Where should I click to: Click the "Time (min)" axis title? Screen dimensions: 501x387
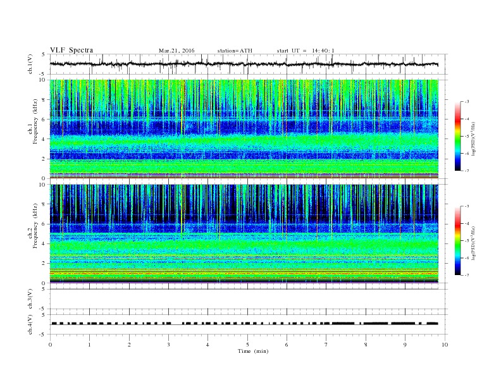253,351
